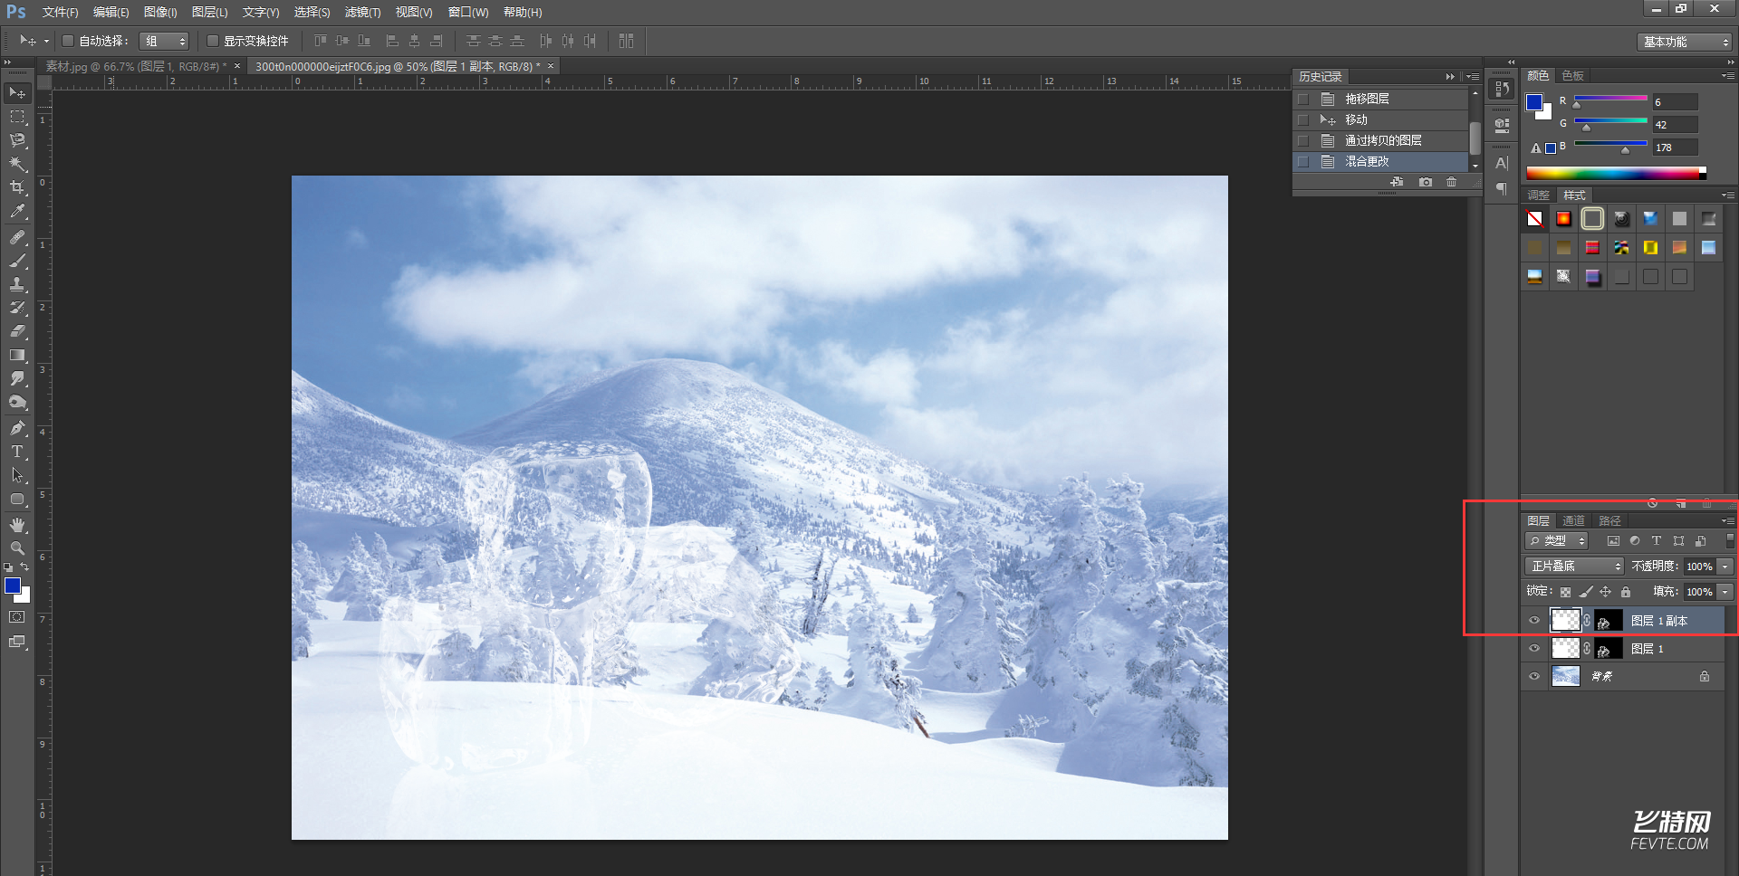1739x876 pixels.
Task: Select the Magic Wand tool
Action: [17, 164]
